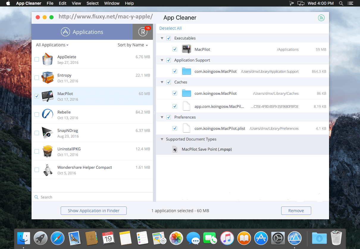Open Spotlight search in menu bar
The height and width of the screenshot is (249, 360).
(341, 3)
